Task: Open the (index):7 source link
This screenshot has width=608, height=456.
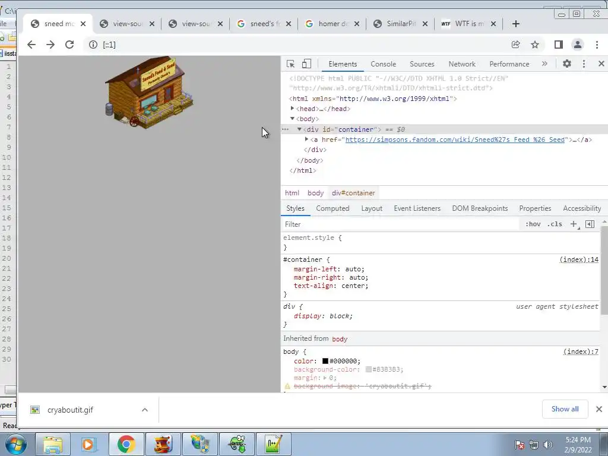Action: [x=581, y=351]
